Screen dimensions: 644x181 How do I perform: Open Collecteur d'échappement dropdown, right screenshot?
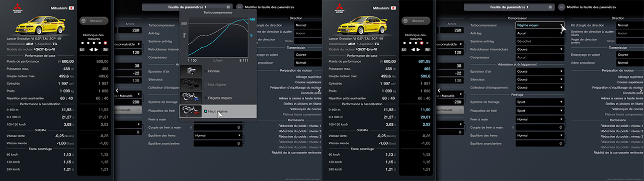pos(540,87)
